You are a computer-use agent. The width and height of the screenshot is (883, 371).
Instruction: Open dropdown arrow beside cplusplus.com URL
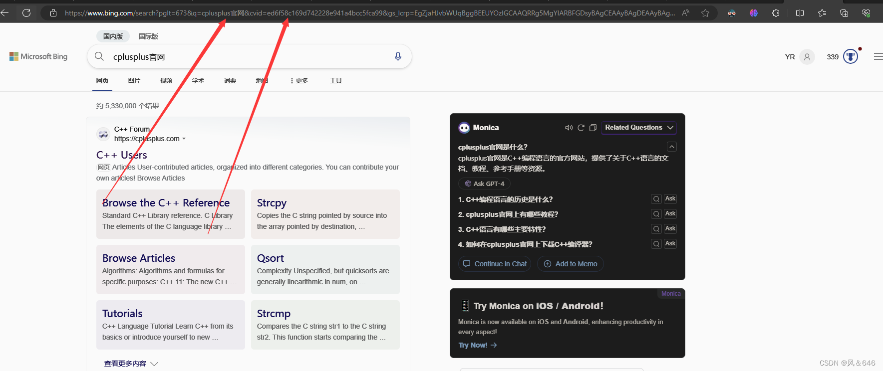tap(184, 139)
